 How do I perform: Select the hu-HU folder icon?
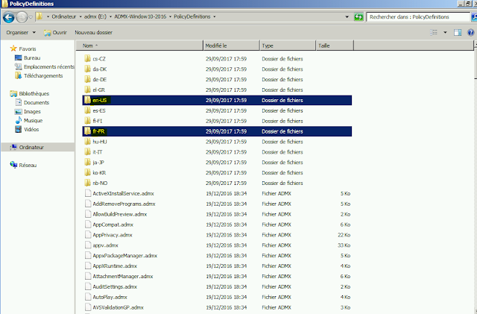click(88, 141)
